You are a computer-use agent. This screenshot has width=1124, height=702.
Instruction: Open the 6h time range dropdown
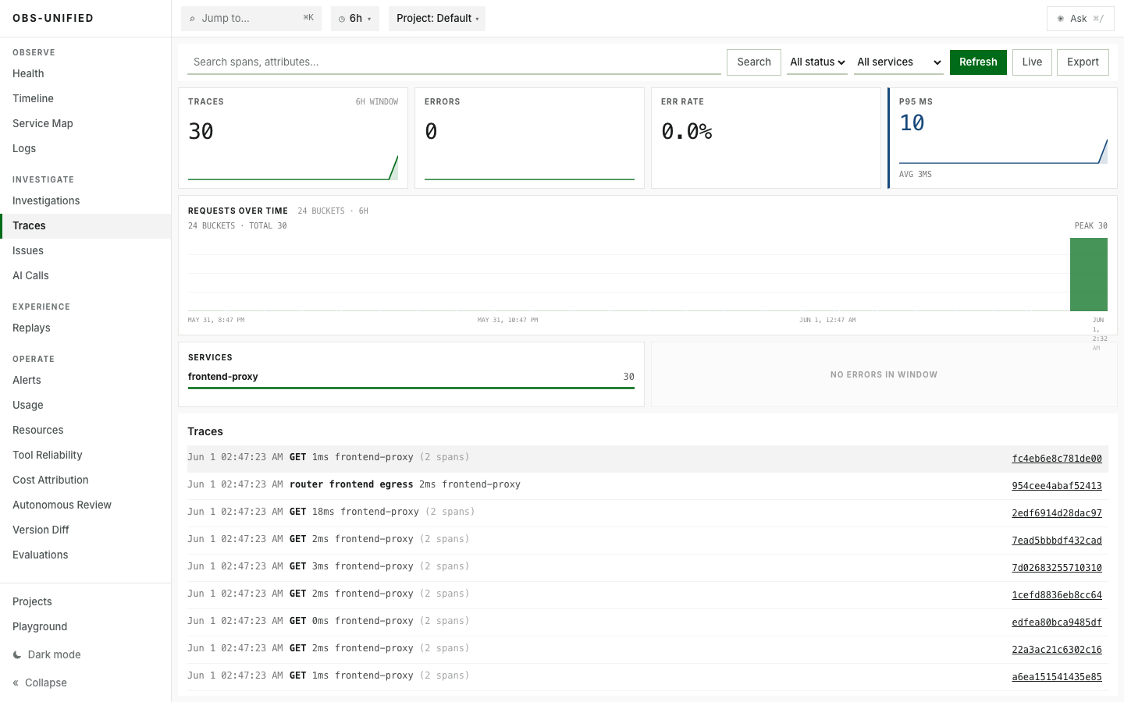[x=355, y=19]
